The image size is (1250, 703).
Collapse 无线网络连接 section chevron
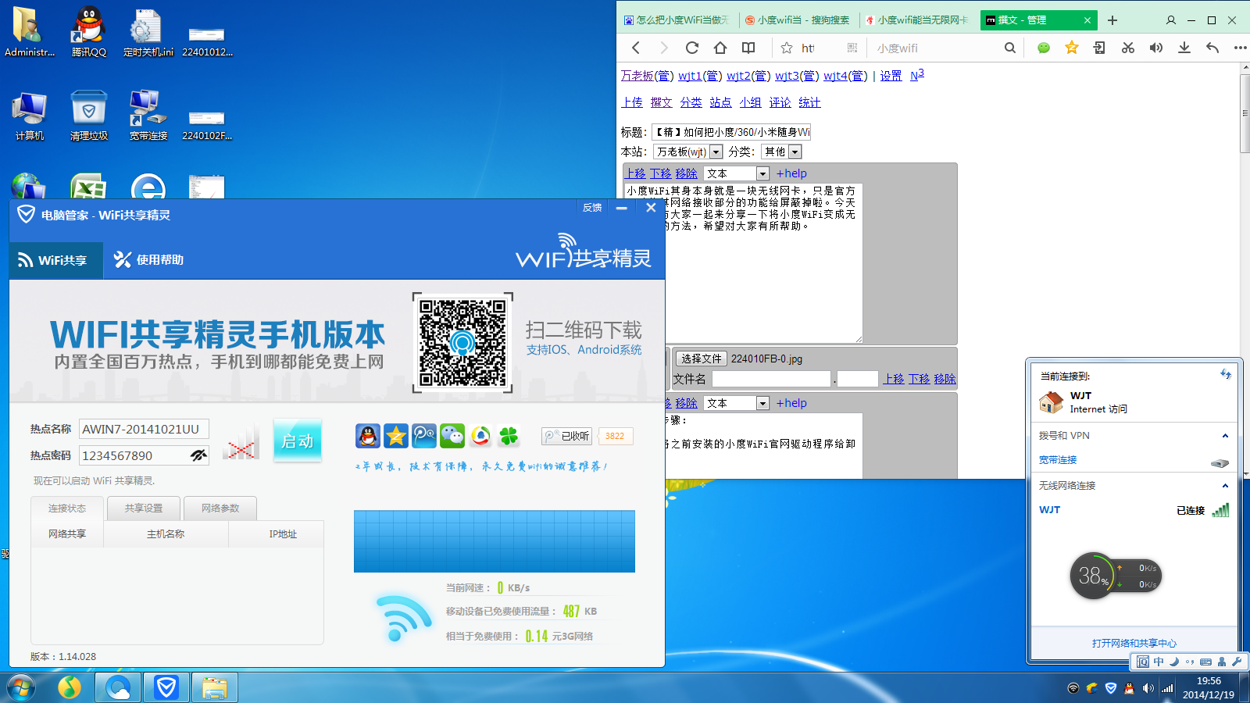click(x=1225, y=486)
